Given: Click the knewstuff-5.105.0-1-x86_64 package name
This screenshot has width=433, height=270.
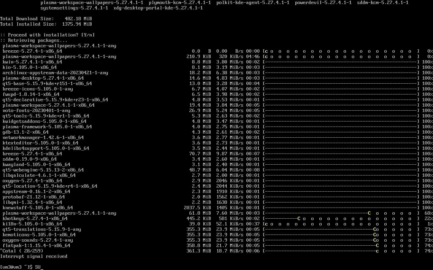Looking at the screenshot, I should click(38, 208).
